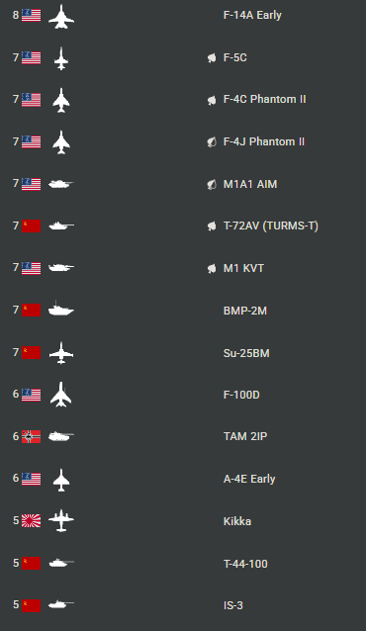Click the IS-3 tank silhouette icon
This screenshot has height=631, width=366.
[x=61, y=604]
